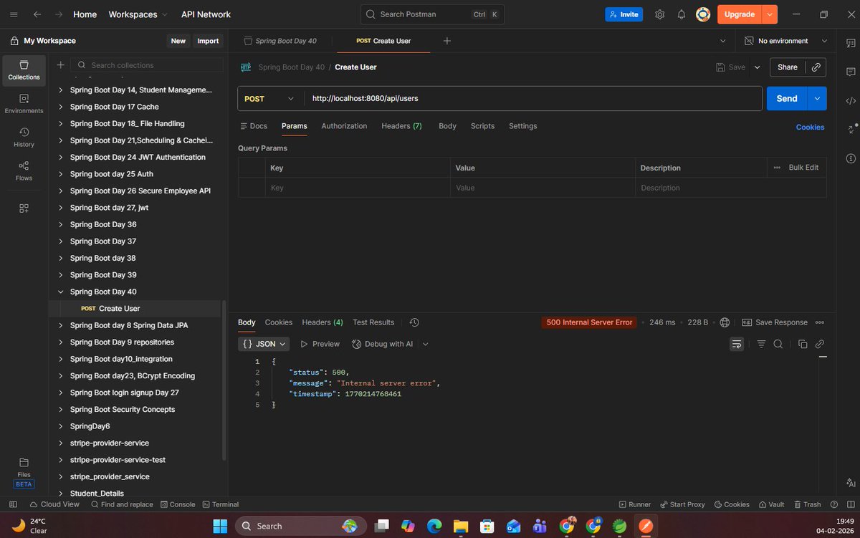
Task: Click the Invite button
Action: point(623,14)
